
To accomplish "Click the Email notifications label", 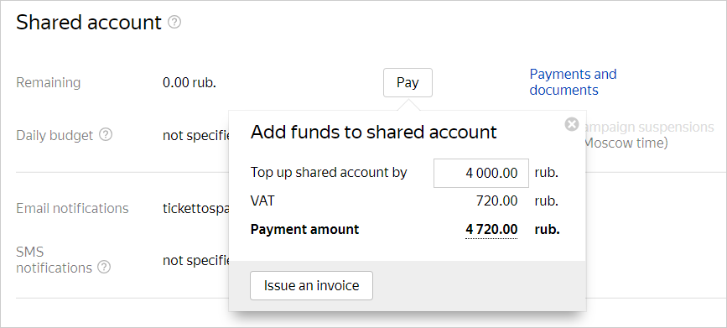I will [72, 208].
